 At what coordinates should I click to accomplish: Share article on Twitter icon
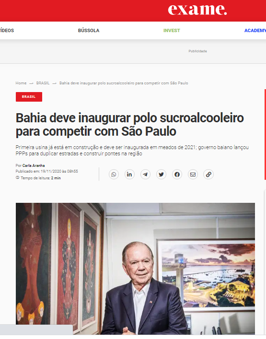[x=161, y=175]
